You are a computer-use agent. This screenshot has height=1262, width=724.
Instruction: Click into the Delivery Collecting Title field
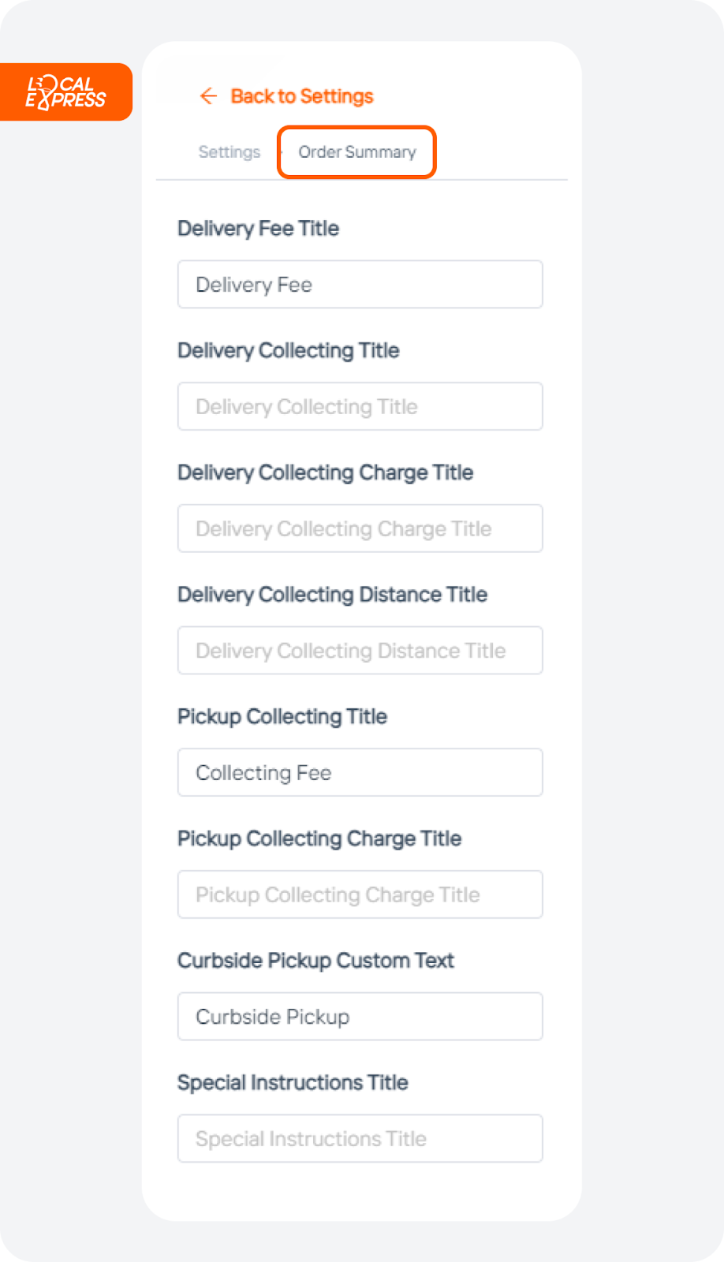coord(360,406)
